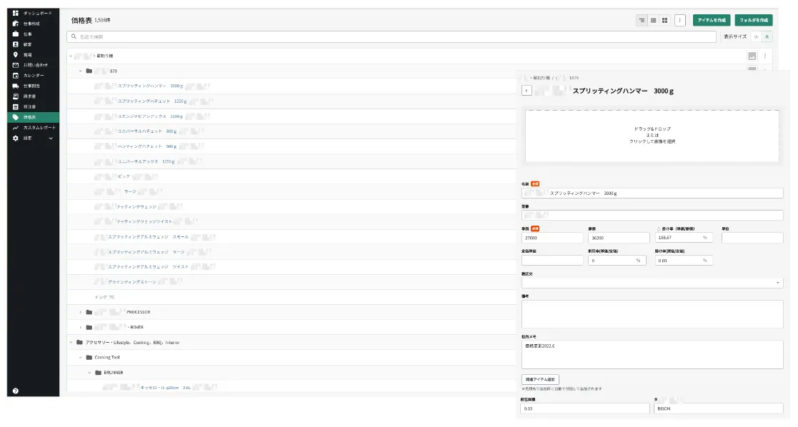Select 価格表 in the sidebar
Image resolution: width=798 pixels, height=427 pixels.
tap(33, 117)
